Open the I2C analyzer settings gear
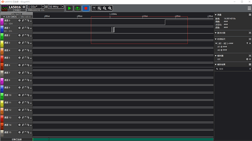 [x=247, y=59]
